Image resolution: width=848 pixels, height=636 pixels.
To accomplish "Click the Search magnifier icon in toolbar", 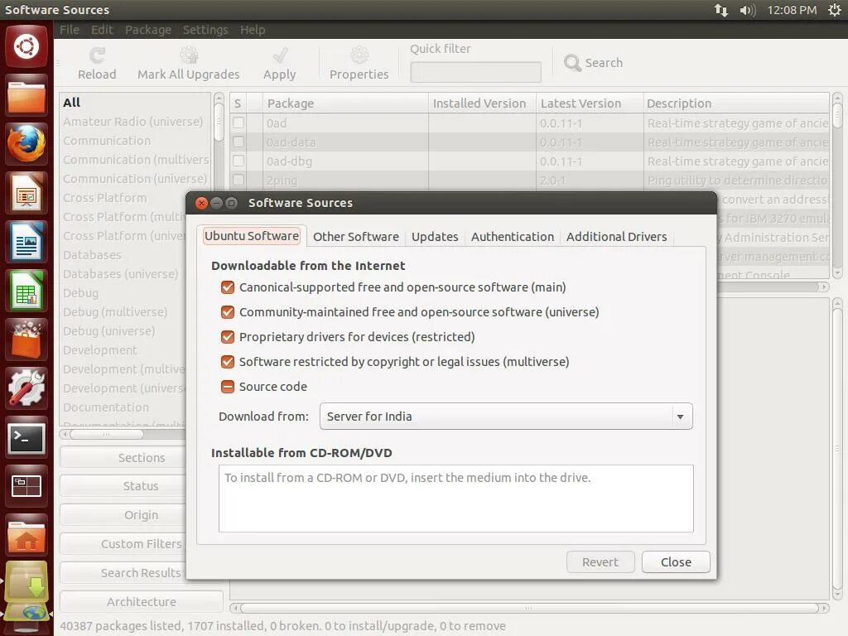I will 572,62.
